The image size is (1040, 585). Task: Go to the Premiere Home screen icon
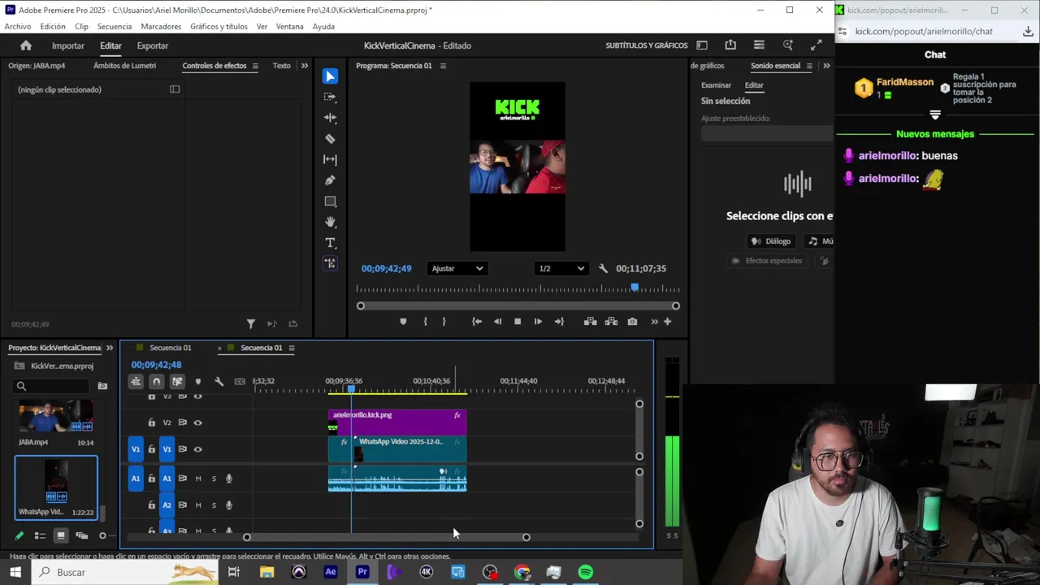tap(26, 45)
